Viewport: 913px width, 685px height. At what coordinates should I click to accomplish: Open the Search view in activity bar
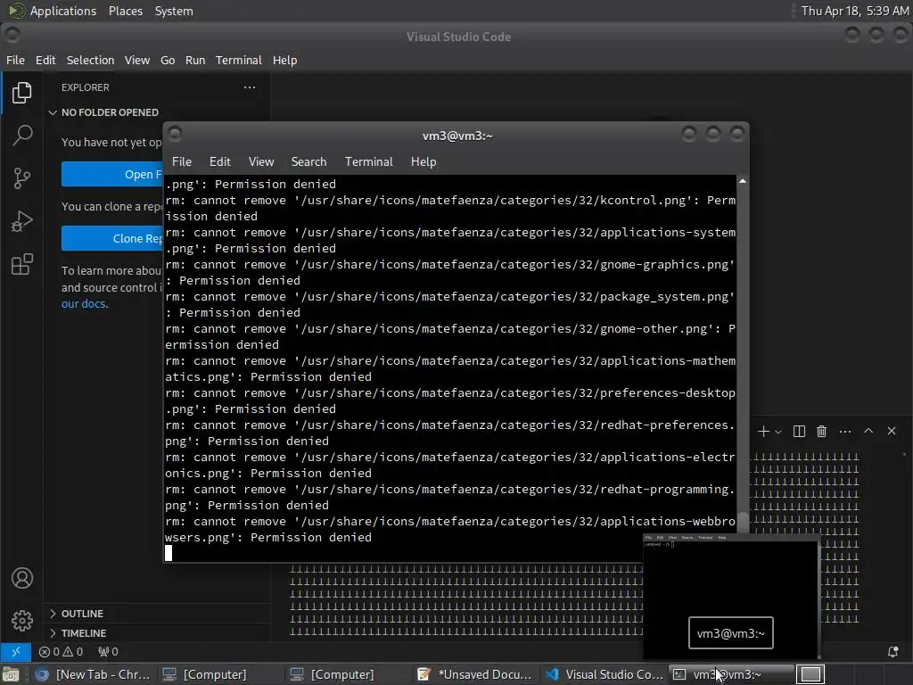(x=22, y=136)
